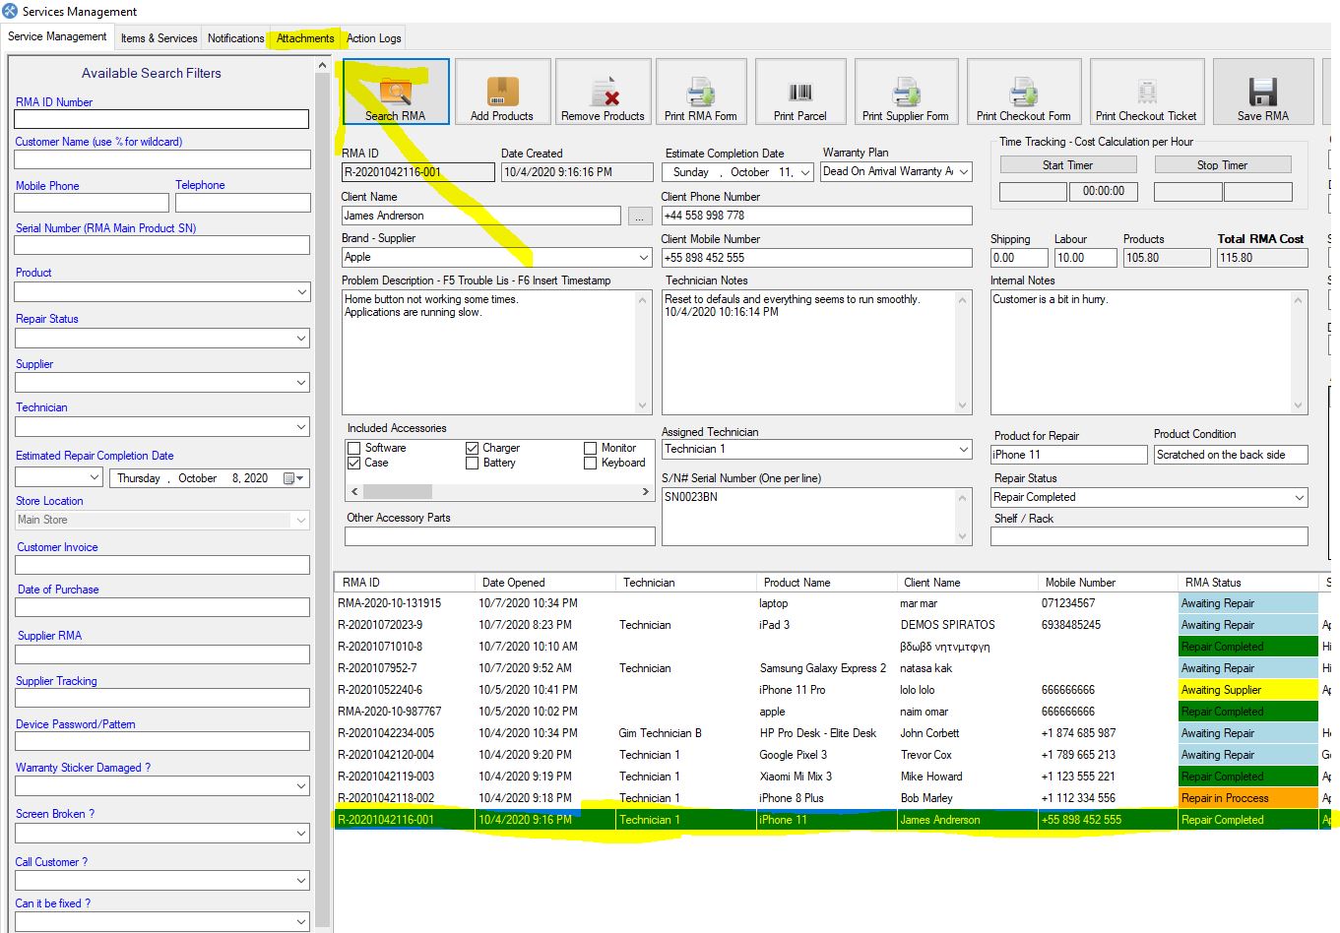
Task: Select the Print Supplier Form icon
Action: [906, 91]
